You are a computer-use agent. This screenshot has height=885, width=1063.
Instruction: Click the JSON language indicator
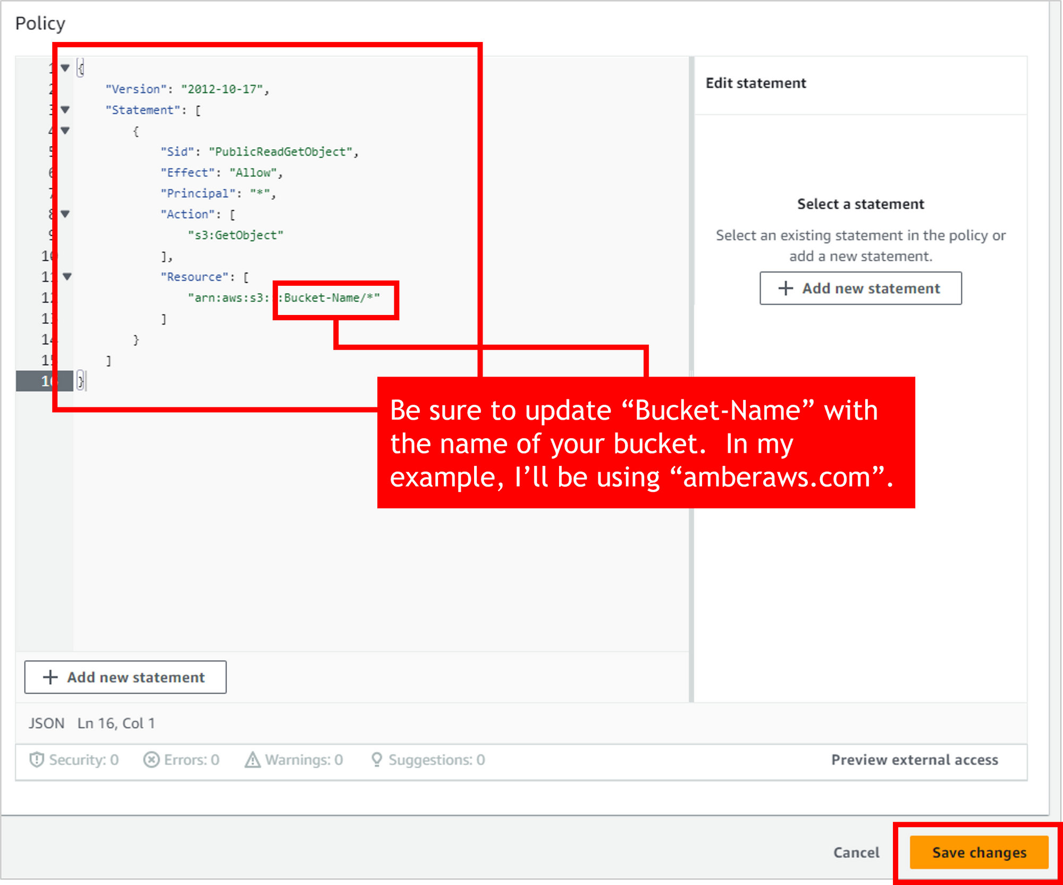click(47, 724)
